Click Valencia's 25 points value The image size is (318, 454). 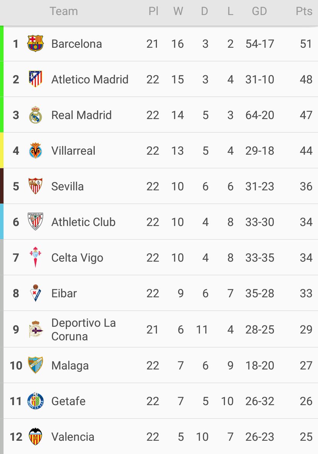[306, 437]
